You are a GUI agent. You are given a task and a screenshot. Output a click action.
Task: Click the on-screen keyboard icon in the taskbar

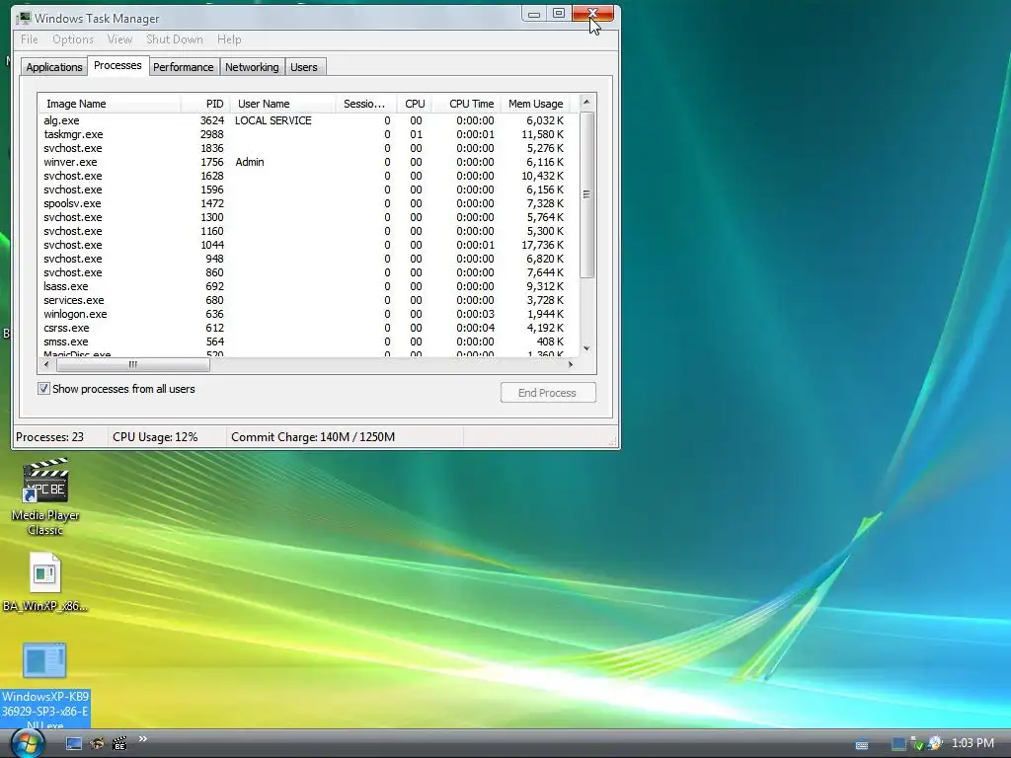pyautogui.click(x=861, y=744)
